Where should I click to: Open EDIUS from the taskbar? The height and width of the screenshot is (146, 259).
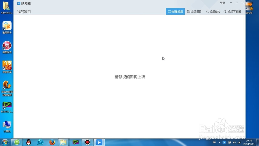coord(75,142)
